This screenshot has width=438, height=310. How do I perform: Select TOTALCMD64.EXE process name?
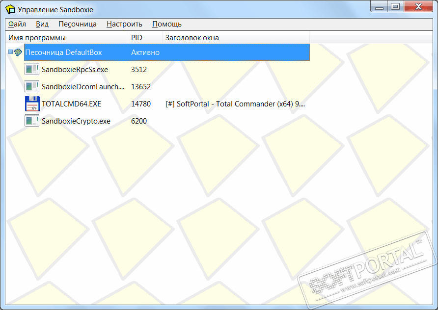click(72, 104)
